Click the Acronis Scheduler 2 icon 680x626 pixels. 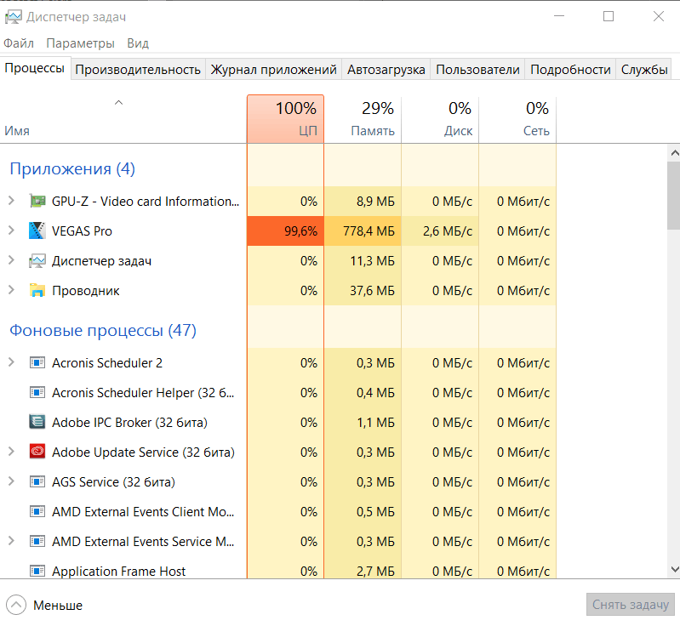(37, 362)
